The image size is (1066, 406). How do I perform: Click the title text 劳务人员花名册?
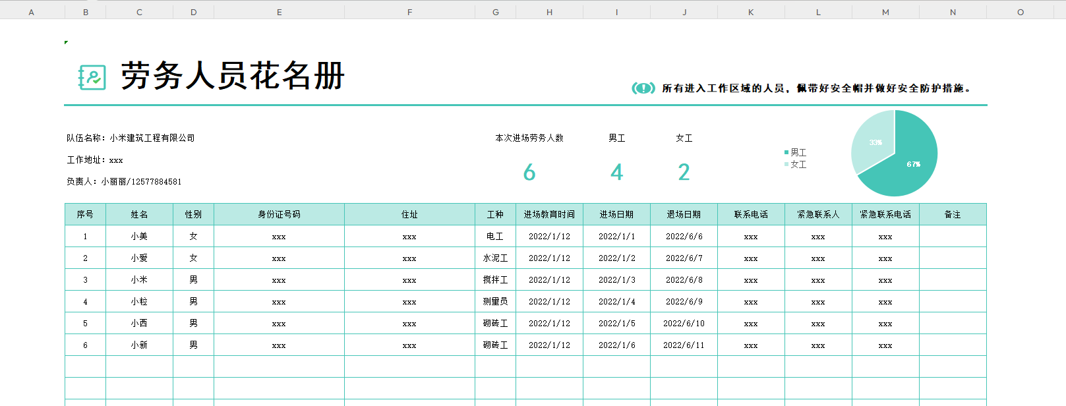(x=233, y=76)
